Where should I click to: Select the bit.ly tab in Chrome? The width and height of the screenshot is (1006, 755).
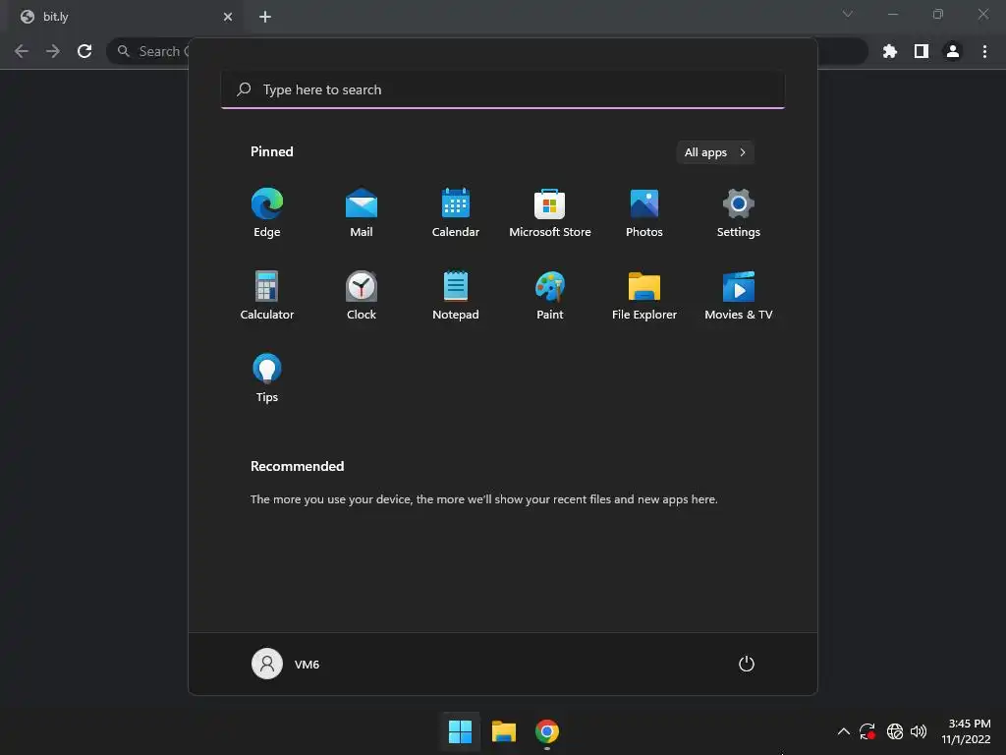[125, 17]
